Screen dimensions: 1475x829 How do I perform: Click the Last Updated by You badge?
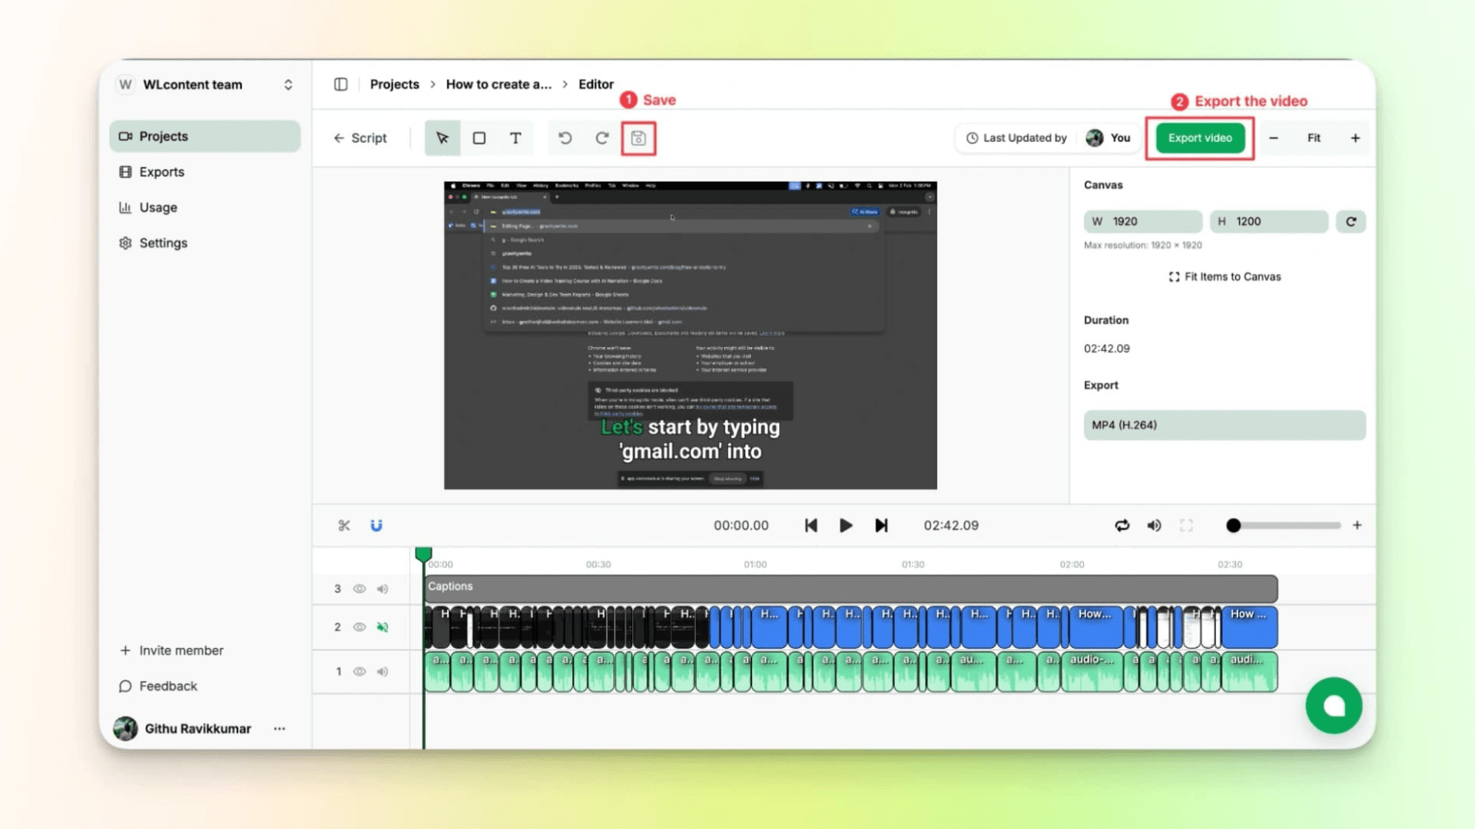1048,138
